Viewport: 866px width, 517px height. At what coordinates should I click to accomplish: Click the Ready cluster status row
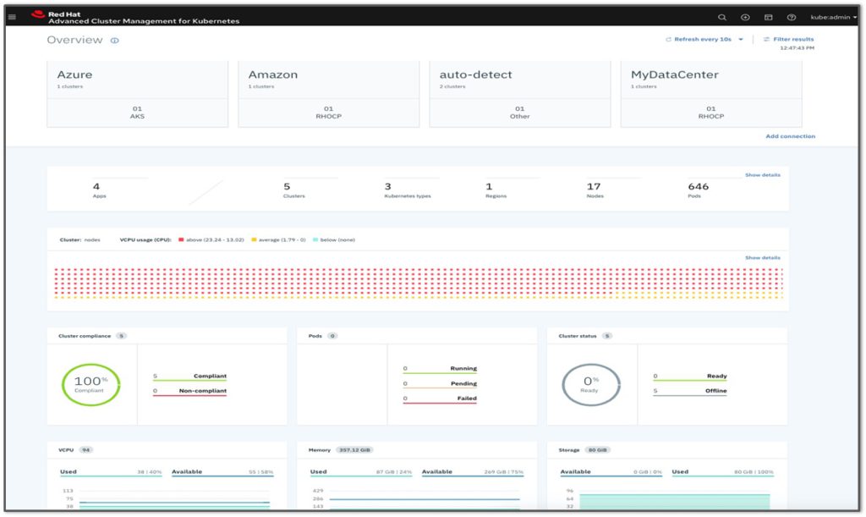click(x=690, y=377)
